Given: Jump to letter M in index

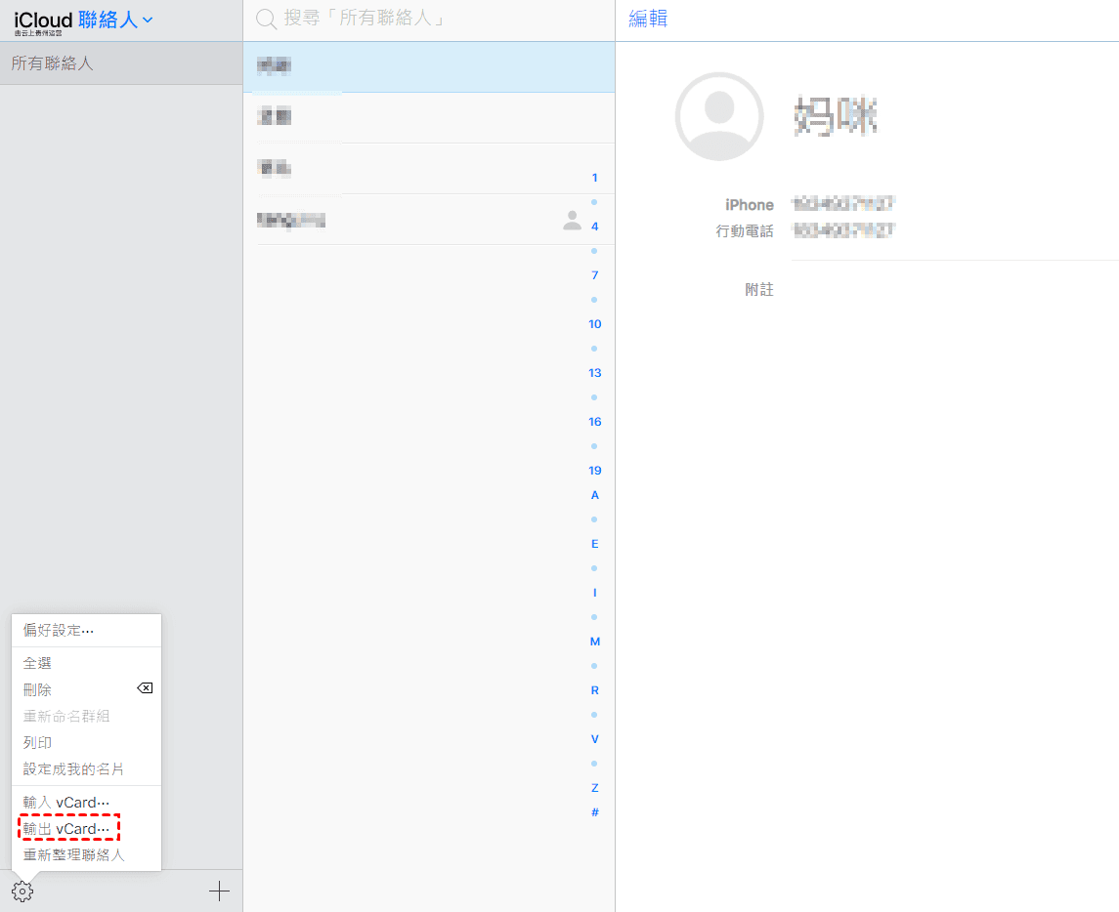Looking at the screenshot, I should point(594,642).
